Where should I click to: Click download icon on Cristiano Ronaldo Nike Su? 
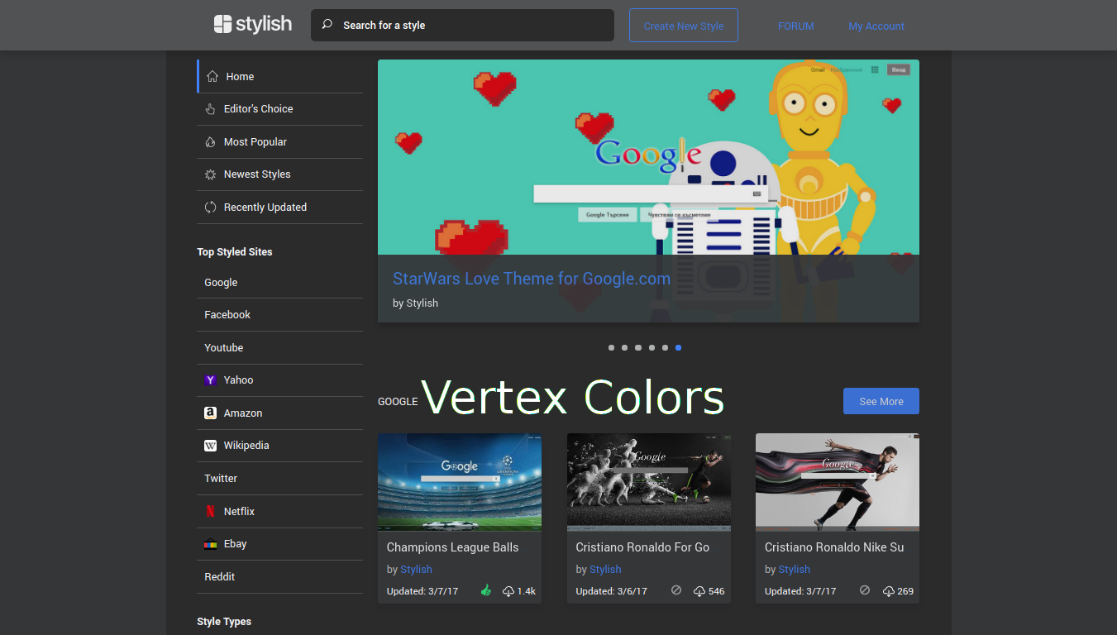point(888,591)
